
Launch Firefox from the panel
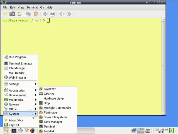click(x=33, y=131)
